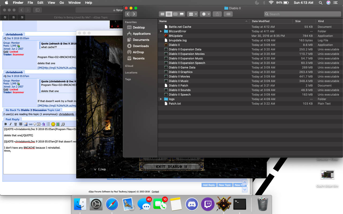Sort Finder list by Kind column

coord(329,21)
